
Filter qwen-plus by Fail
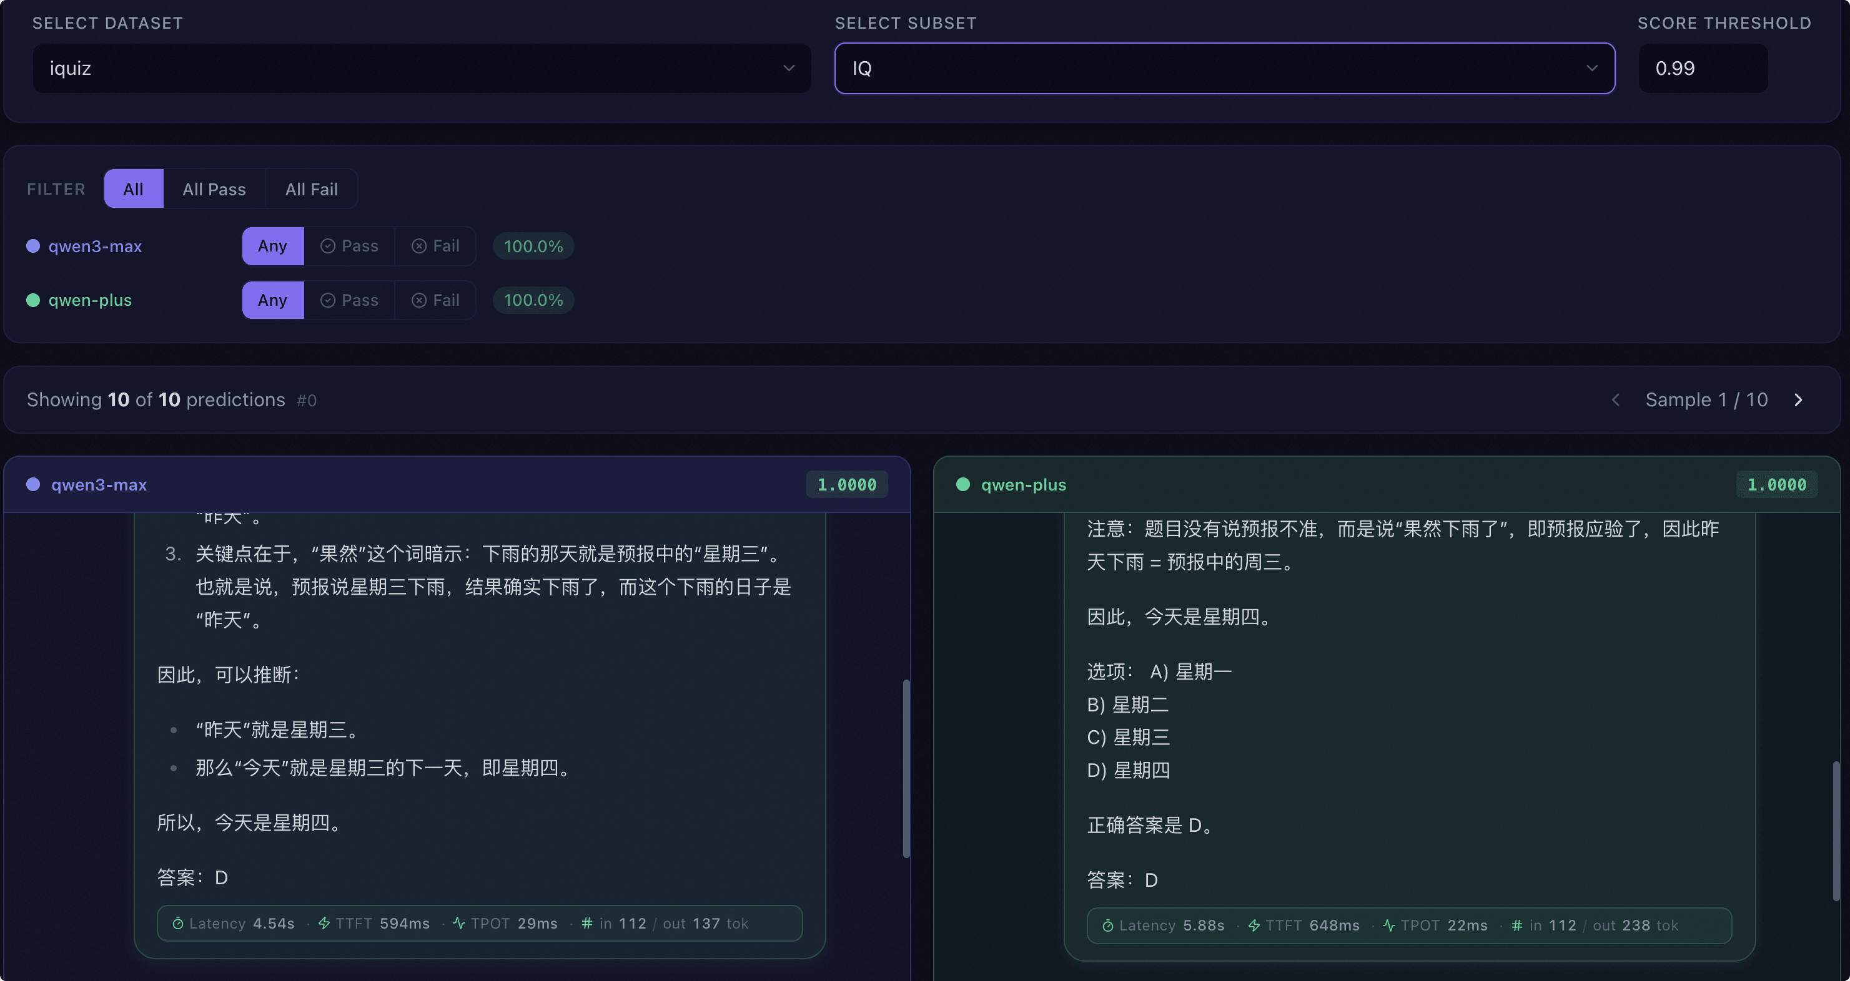(435, 300)
